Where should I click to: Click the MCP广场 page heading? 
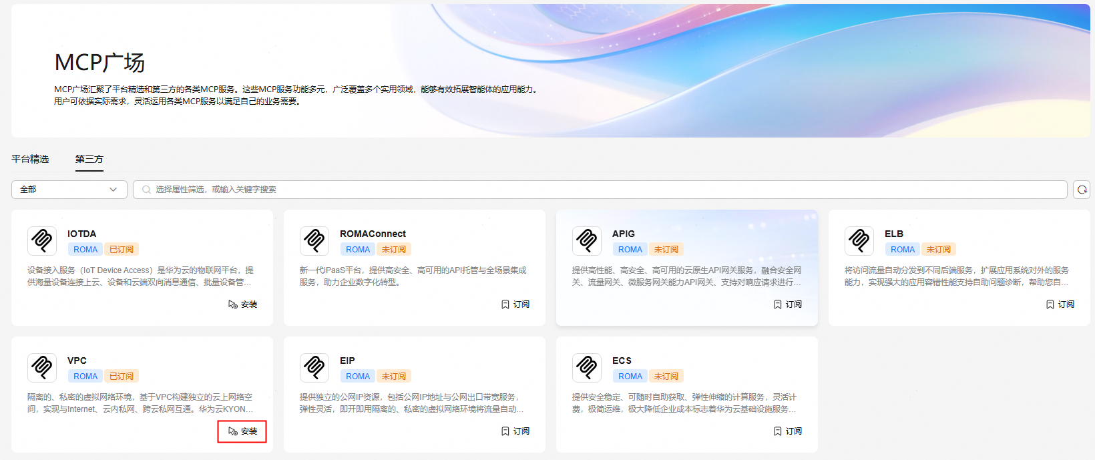[99, 63]
